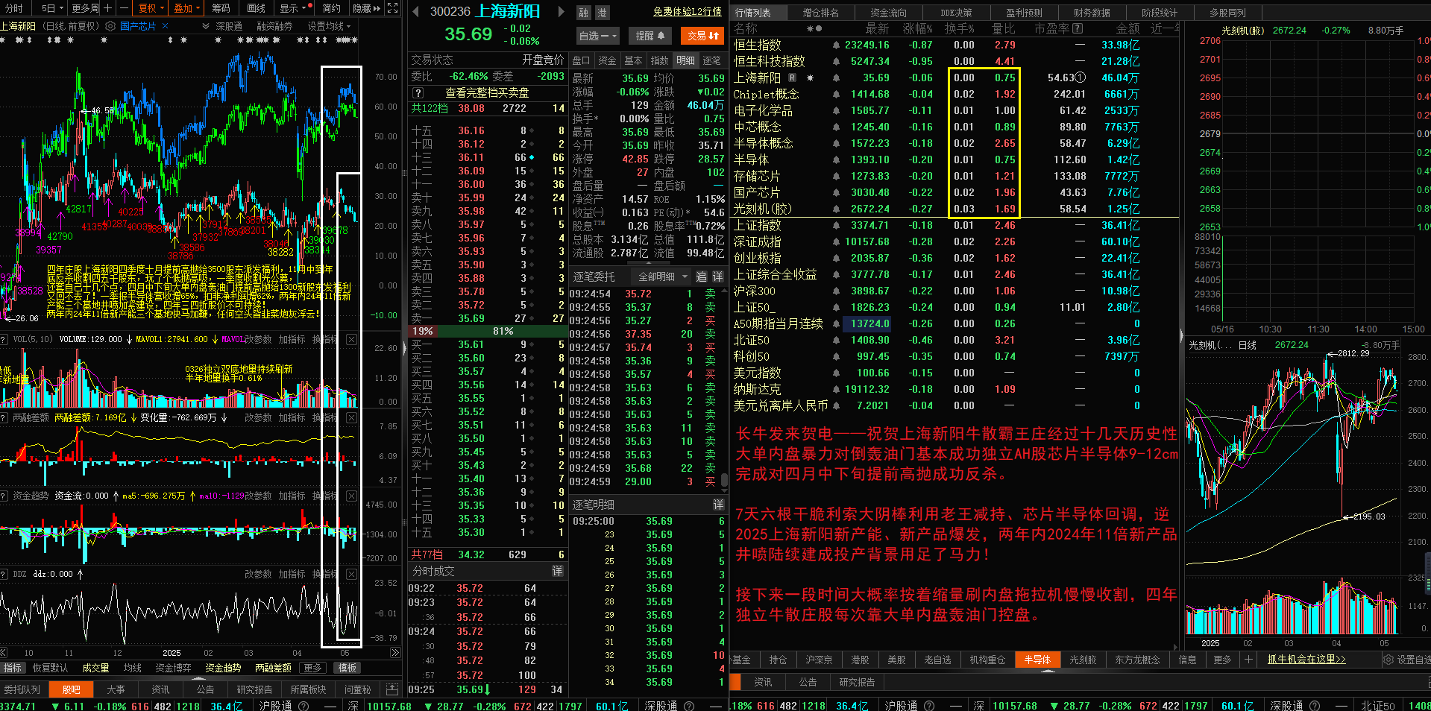Click the zoom-in plus icon in chart toolbar
The height and width of the screenshot is (711, 1431).
[x=108, y=8]
